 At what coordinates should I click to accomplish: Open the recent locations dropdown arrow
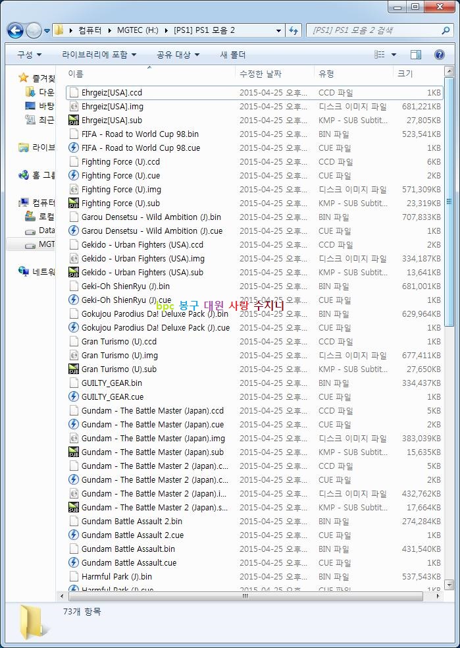coord(47,30)
